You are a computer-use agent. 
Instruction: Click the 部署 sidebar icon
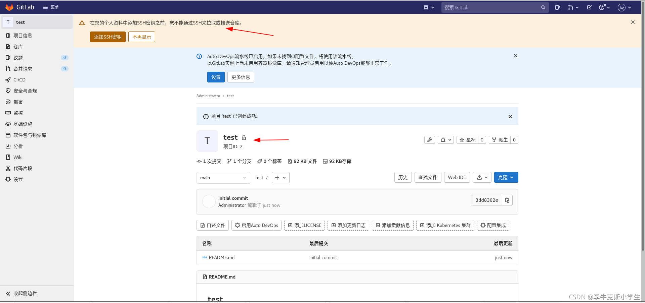tap(8, 102)
